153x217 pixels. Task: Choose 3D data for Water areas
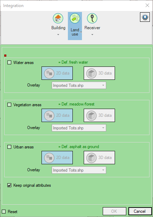coord(99,73)
